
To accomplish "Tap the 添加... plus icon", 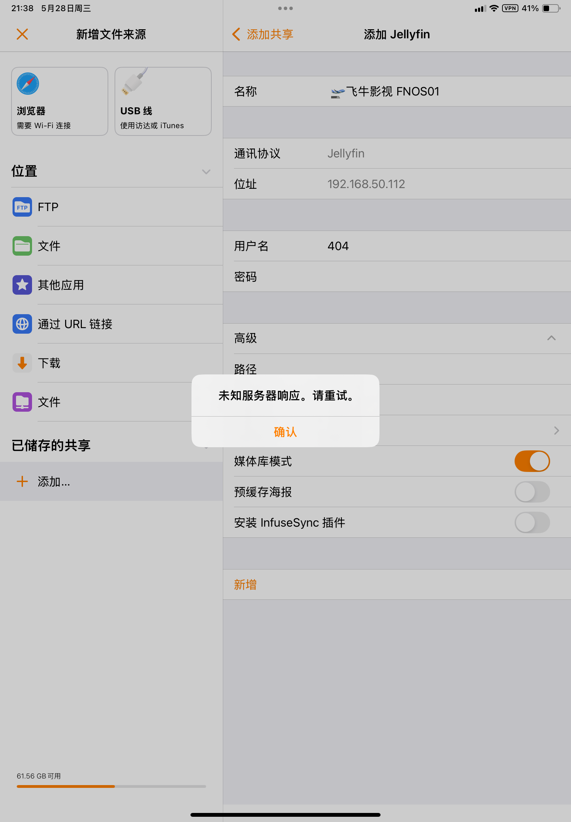I will pos(22,481).
